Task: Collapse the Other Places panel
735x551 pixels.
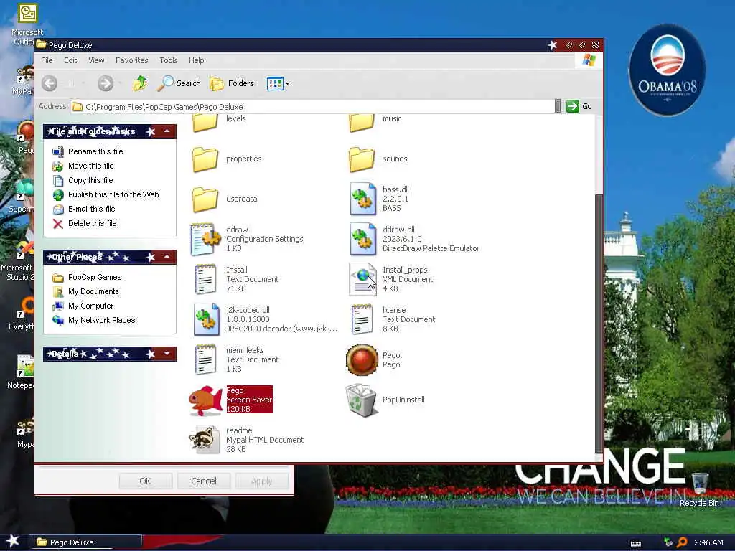Action: (x=167, y=257)
